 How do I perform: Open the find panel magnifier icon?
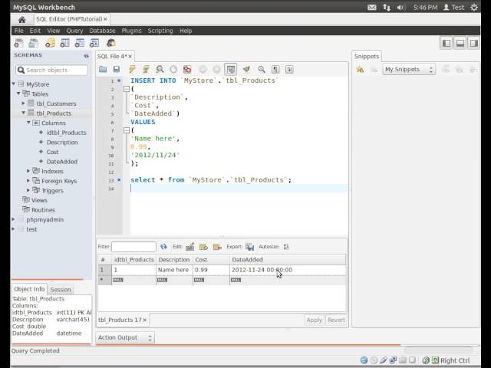[262, 69]
